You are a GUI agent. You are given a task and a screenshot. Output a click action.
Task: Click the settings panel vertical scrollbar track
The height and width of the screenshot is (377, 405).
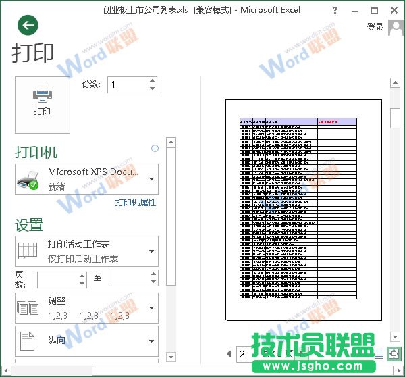click(171, 318)
